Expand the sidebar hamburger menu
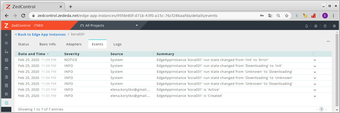 click(x=6, y=35)
